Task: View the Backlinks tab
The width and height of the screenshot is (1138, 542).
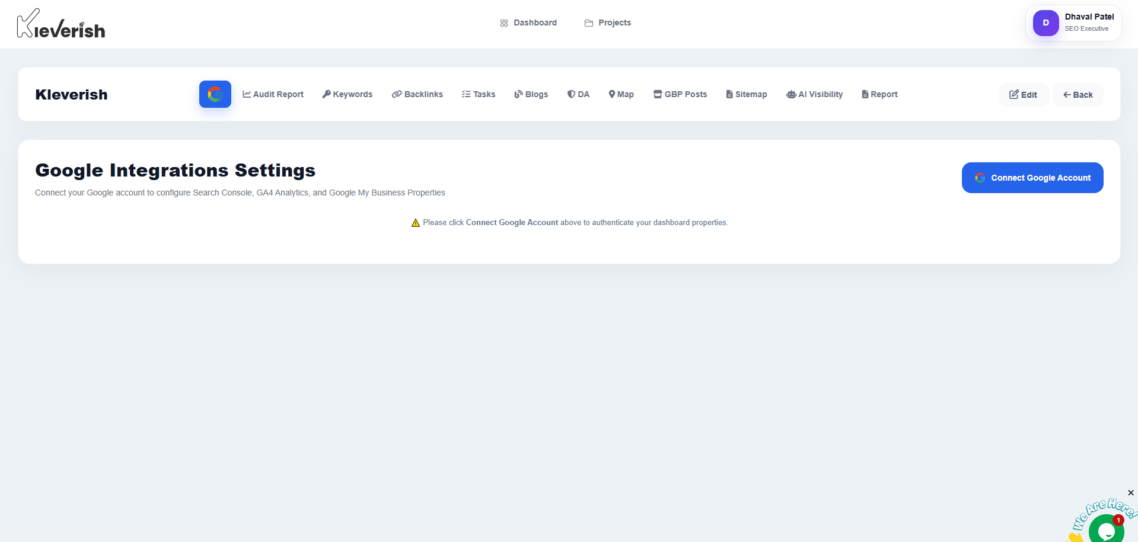Action: click(x=417, y=94)
